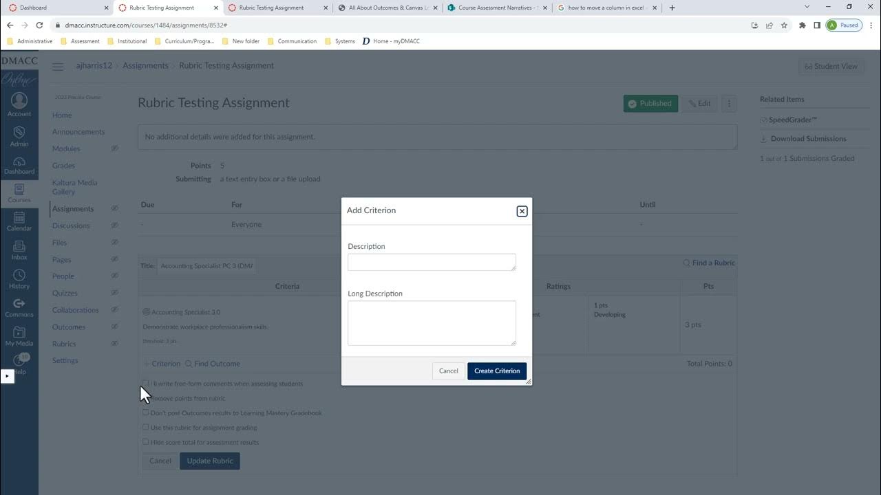The image size is (881, 495).
Task: Click Find a Rubric link
Action: [709, 263]
